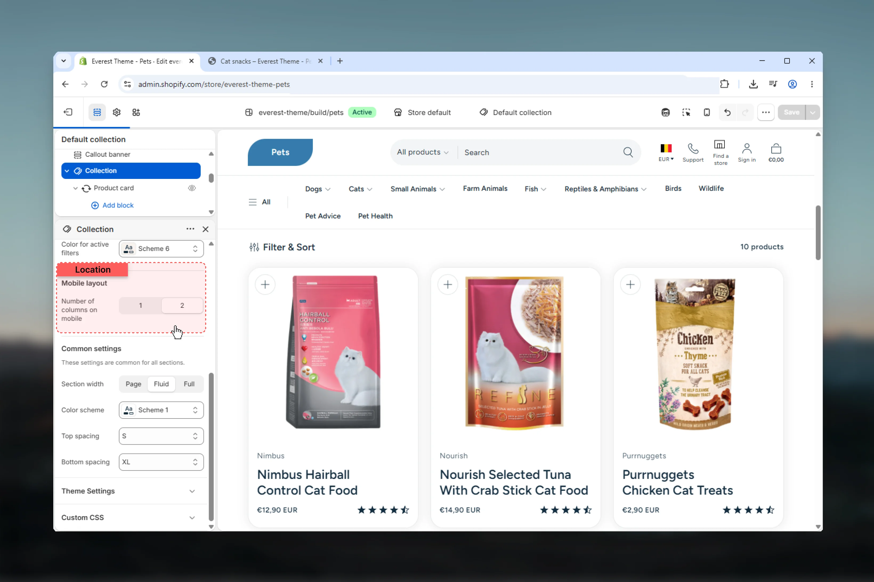Set Section width to Page
The height and width of the screenshot is (582, 874).
(x=133, y=384)
